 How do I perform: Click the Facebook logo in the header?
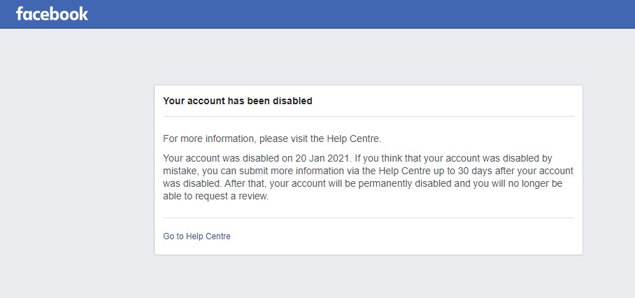pos(52,14)
